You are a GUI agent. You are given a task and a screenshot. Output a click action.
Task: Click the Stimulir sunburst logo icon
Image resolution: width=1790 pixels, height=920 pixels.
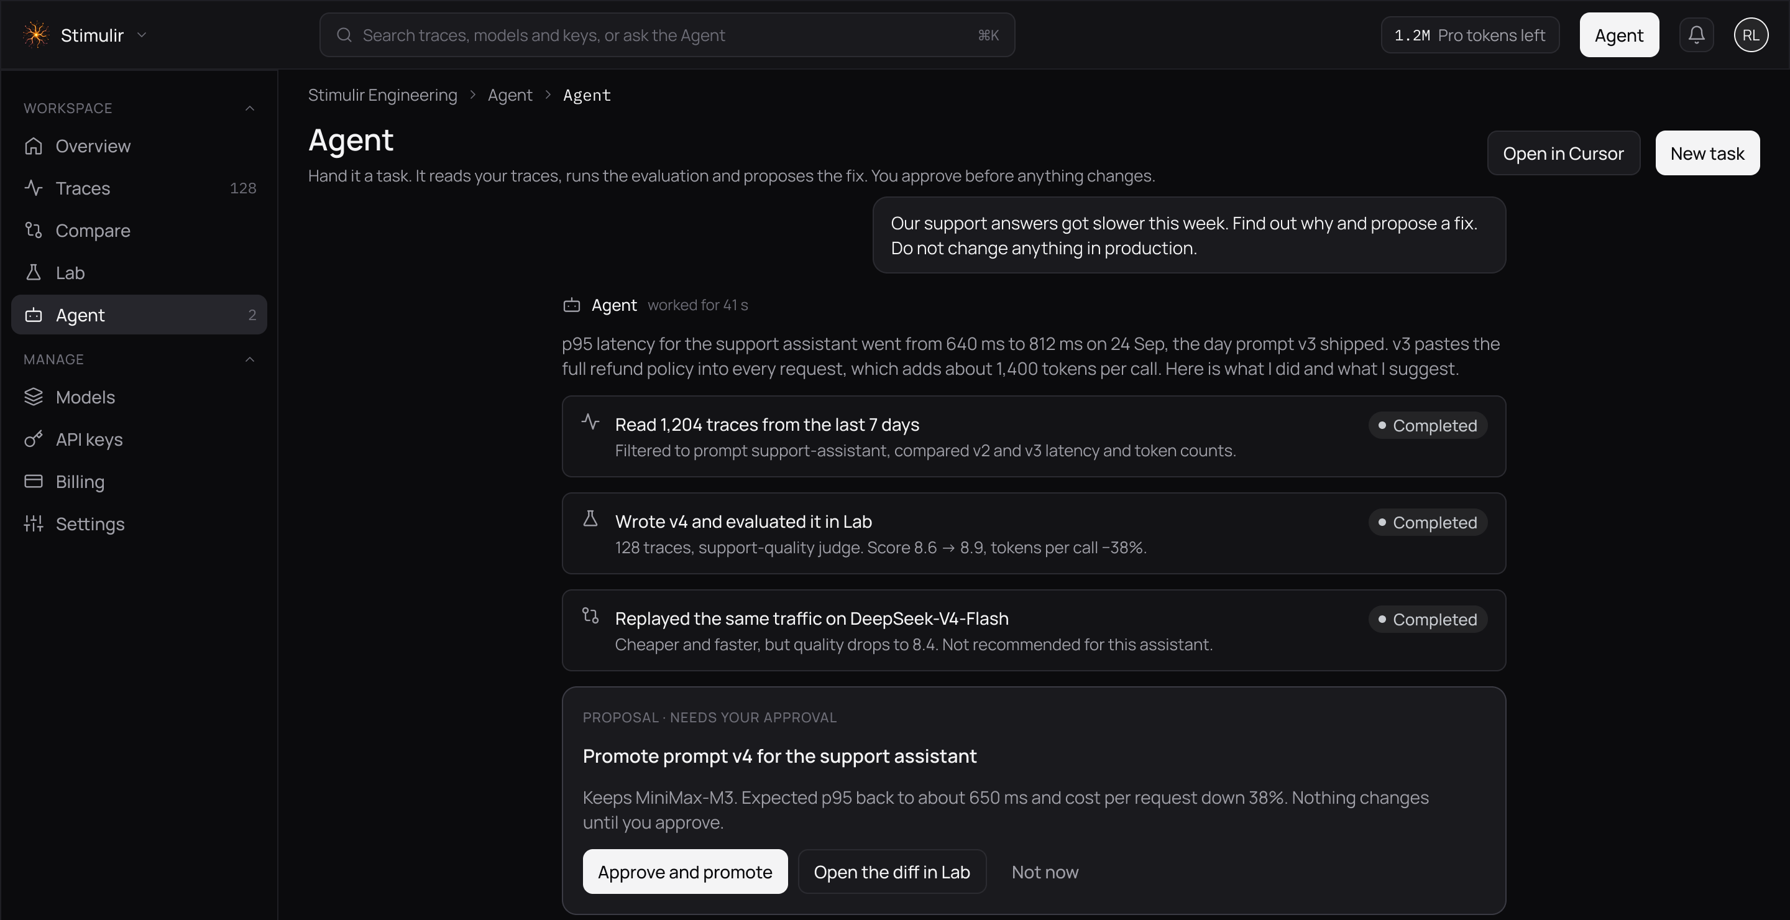pyautogui.click(x=35, y=35)
